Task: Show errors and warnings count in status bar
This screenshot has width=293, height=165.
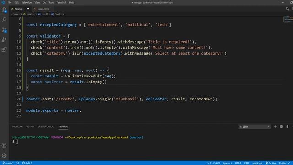Action: pos(27,163)
